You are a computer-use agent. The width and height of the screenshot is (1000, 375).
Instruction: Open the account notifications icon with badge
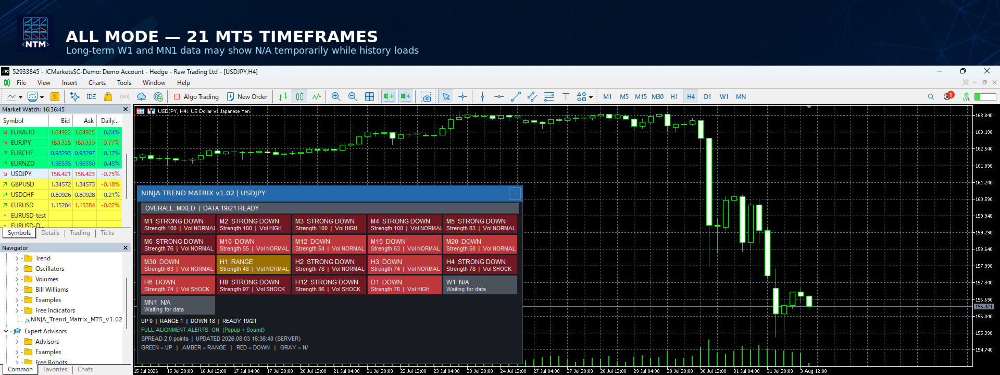point(948,96)
